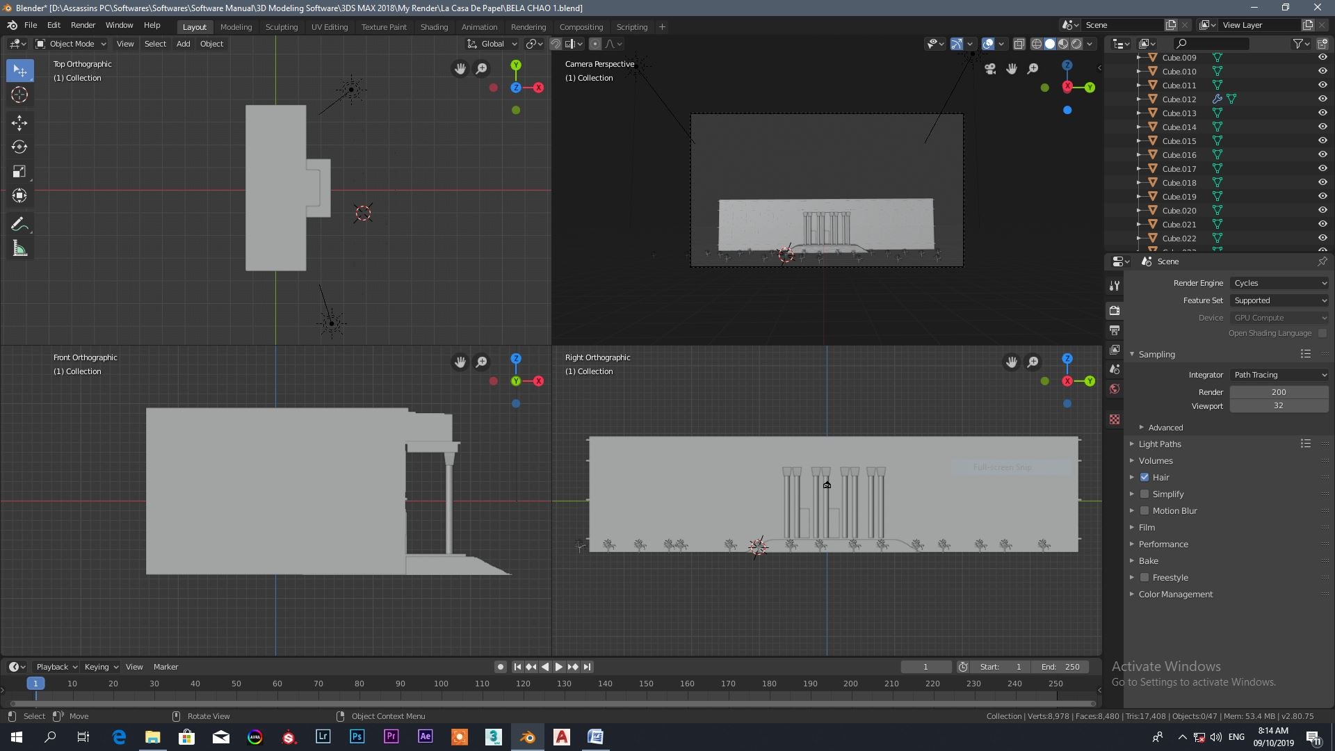Switch to the Sculpting workspace tab
Image resolution: width=1335 pixels, height=751 pixels.
(x=281, y=27)
